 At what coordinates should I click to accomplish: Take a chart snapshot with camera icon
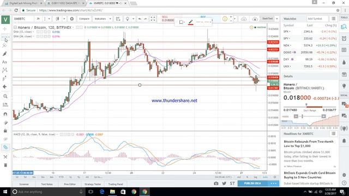point(216,183)
